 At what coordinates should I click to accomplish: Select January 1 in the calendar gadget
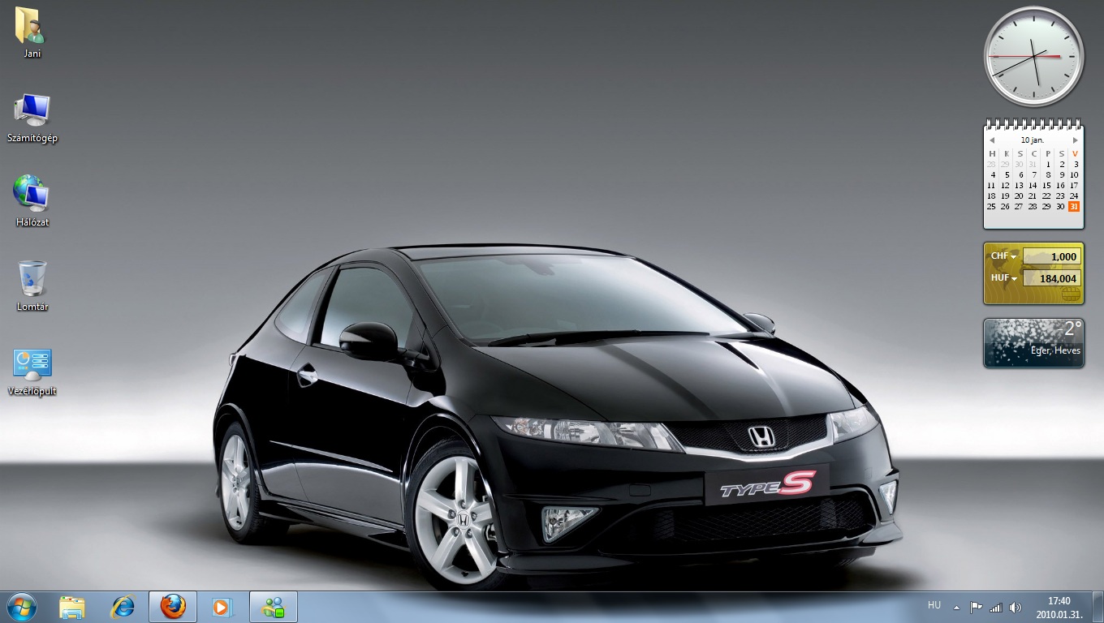(1048, 164)
